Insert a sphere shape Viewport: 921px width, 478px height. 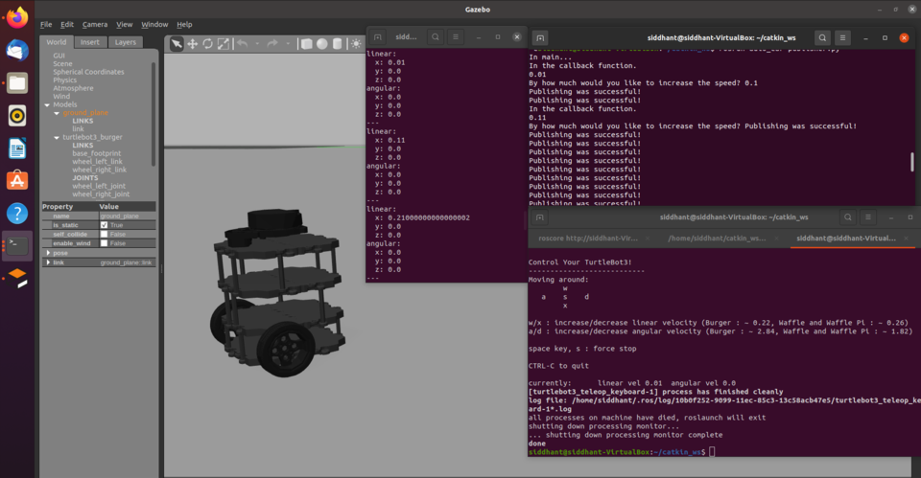(x=322, y=44)
